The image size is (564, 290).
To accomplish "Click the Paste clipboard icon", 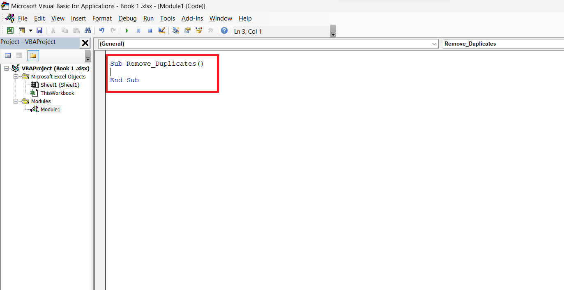I will tap(76, 31).
